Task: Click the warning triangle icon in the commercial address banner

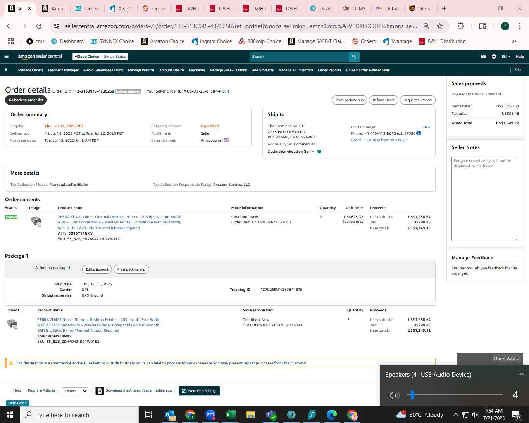Action: click(x=11, y=363)
